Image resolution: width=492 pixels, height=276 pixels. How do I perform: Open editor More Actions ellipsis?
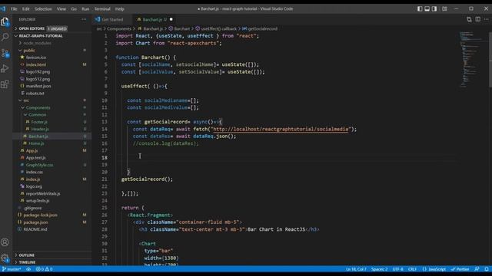(487, 19)
